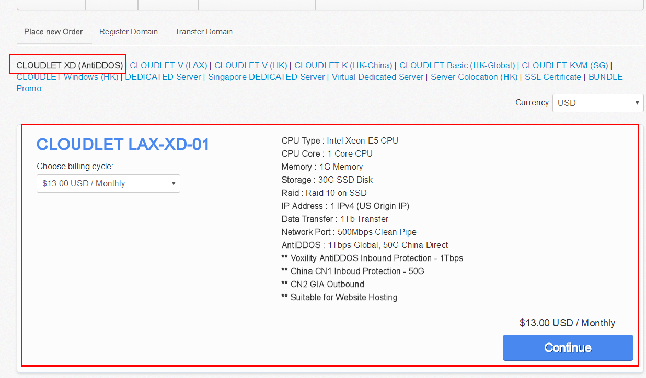
Task: Switch to the Register Domain tab
Action: tap(129, 32)
